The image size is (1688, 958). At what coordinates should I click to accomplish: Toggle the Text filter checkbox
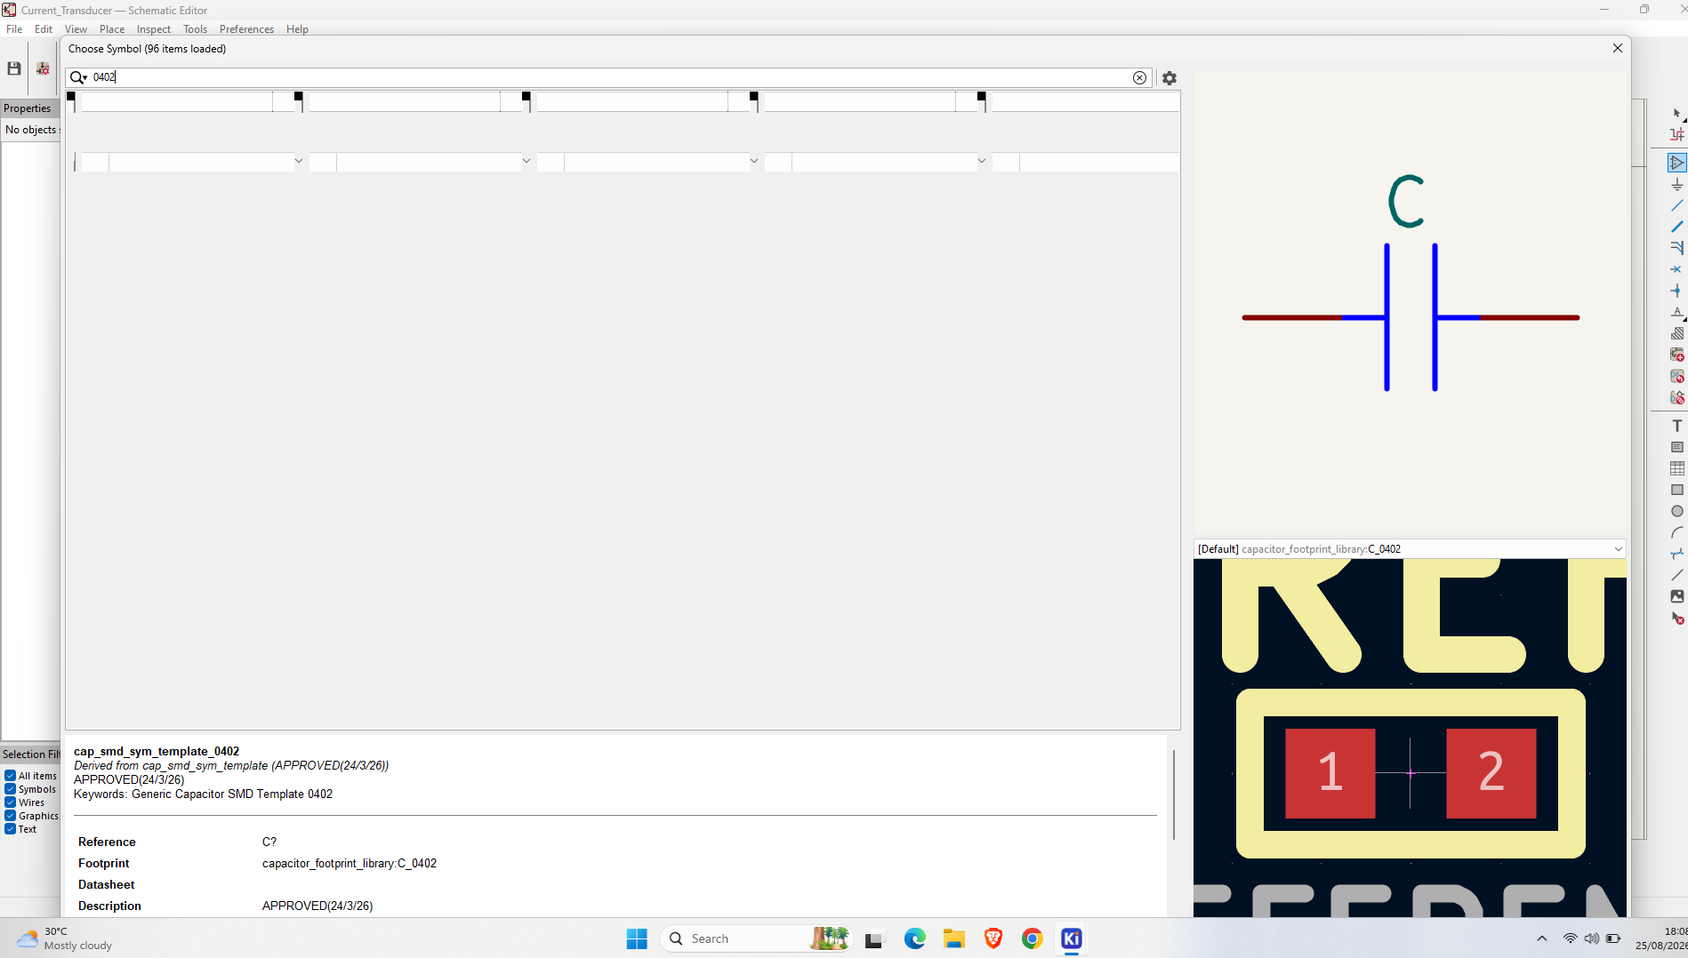pyautogui.click(x=11, y=829)
